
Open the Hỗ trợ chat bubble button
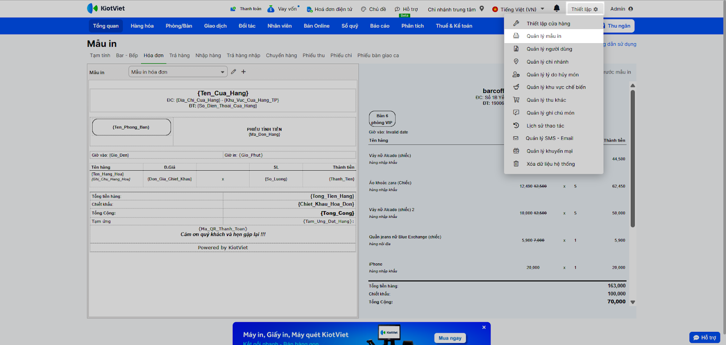[705, 337]
